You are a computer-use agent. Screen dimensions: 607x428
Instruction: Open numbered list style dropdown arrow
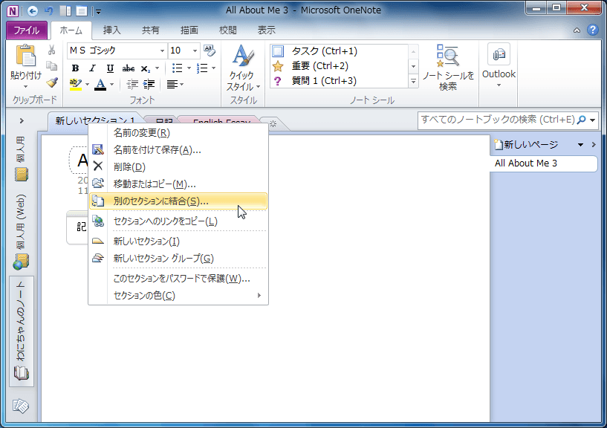click(x=214, y=68)
